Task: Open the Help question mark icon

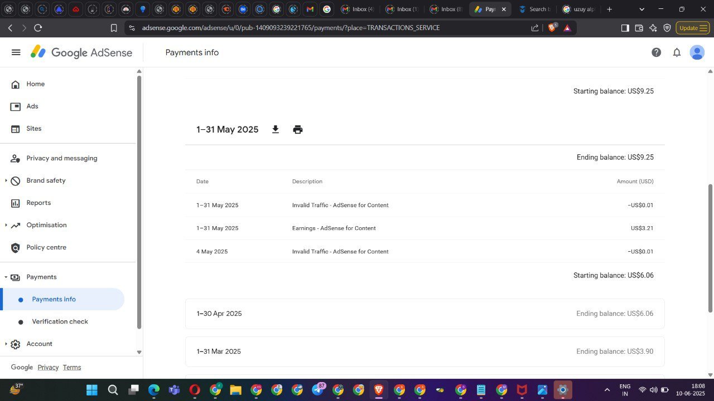Action: [656, 52]
